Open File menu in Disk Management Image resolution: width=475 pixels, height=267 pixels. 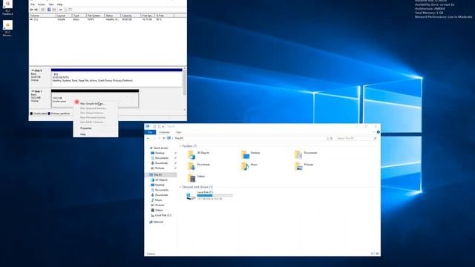pyautogui.click(x=33, y=4)
